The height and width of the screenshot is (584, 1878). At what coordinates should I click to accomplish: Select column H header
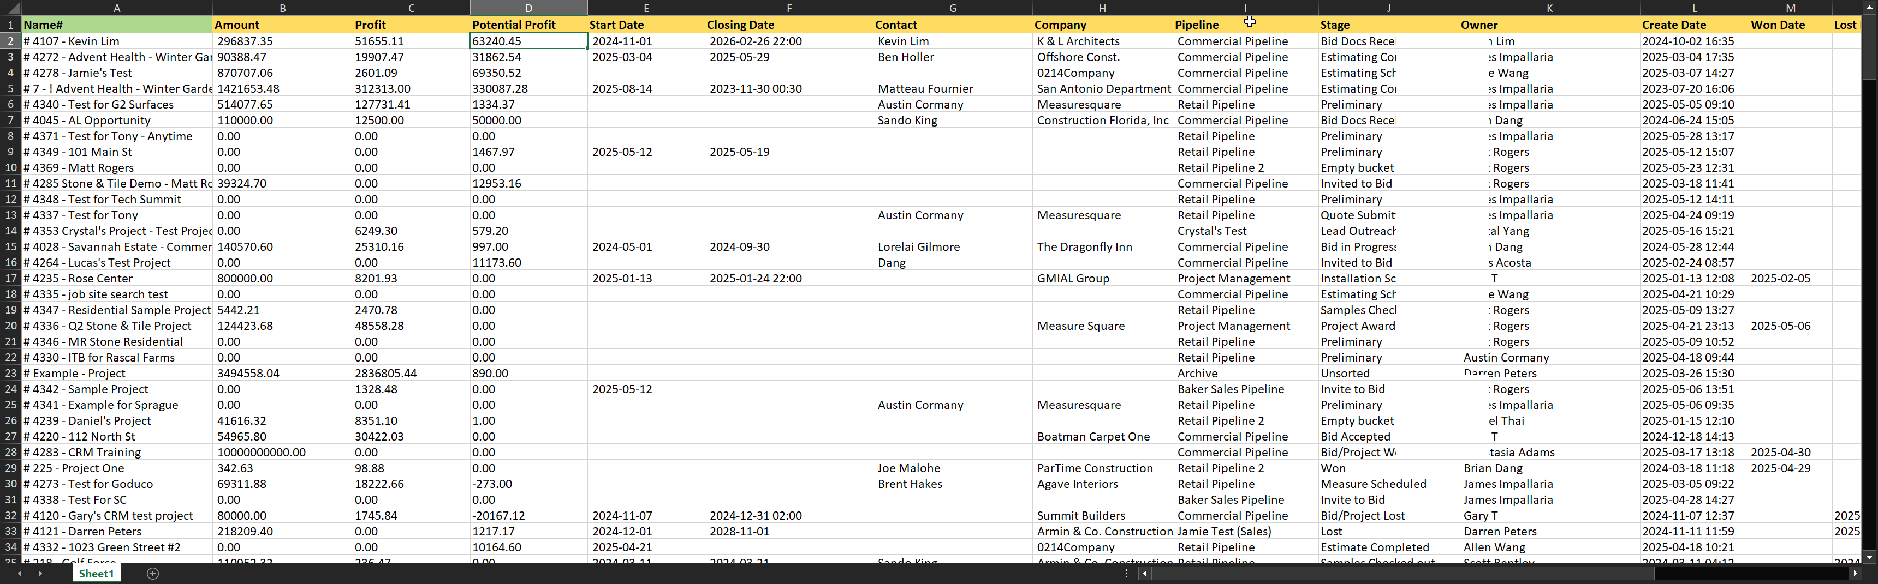click(x=1102, y=8)
